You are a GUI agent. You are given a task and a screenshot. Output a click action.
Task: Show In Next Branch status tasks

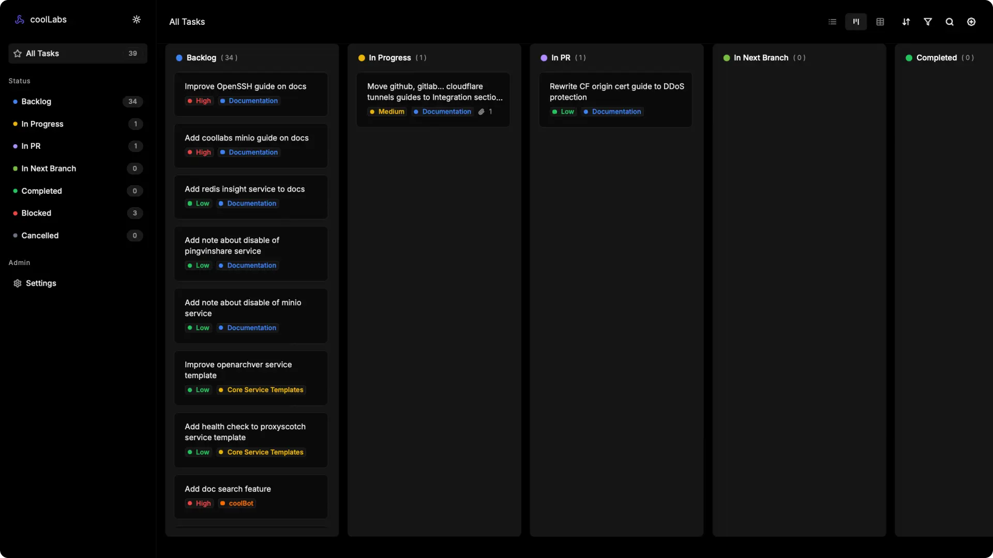pos(49,168)
